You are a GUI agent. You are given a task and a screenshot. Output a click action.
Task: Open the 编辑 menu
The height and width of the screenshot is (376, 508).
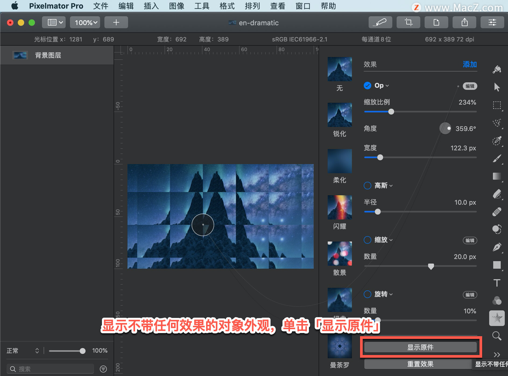pos(126,6)
